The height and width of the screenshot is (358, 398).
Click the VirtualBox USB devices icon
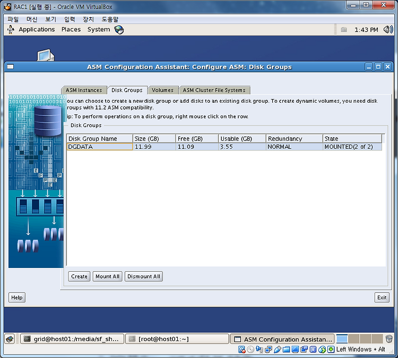click(x=278, y=350)
